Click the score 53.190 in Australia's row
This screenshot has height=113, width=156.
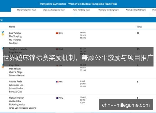click(83, 100)
